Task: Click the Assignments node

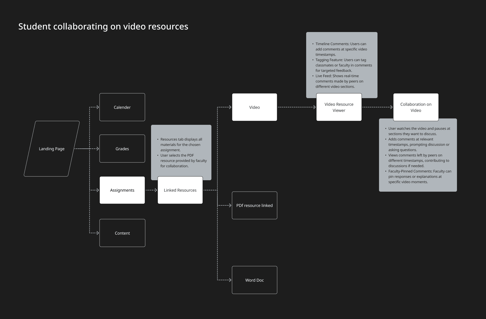Action: coord(122,190)
